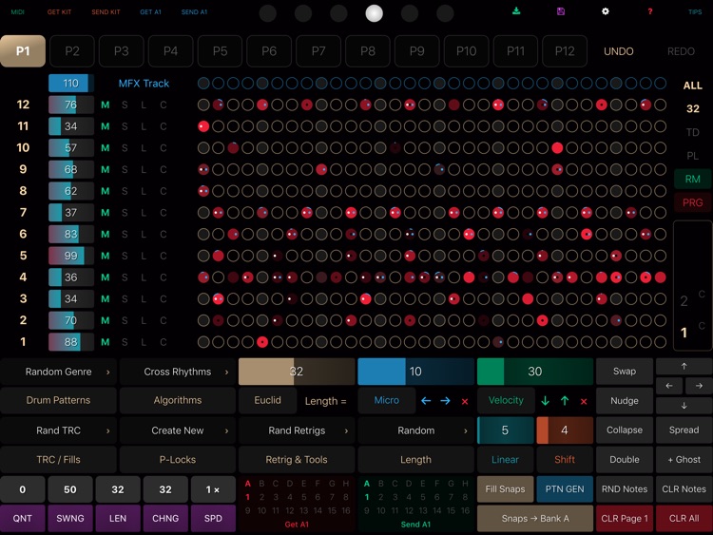Click the RND Notes button

(x=625, y=489)
